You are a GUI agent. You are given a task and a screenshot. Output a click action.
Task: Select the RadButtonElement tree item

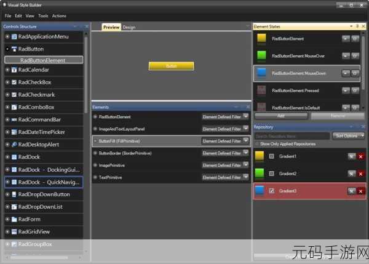(x=44, y=60)
